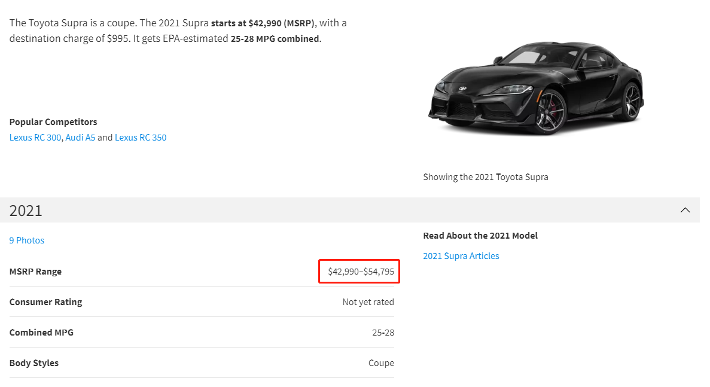This screenshot has height=387, width=710.
Task: Click the 'Showing the 2021 Toyota Supra' caption
Action: tap(485, 177)
